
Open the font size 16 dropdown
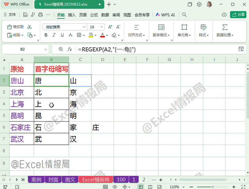[x=102, y=27]
